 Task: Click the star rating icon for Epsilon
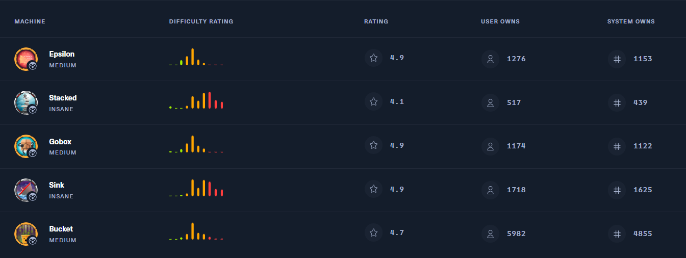click(x=373, y=58)
